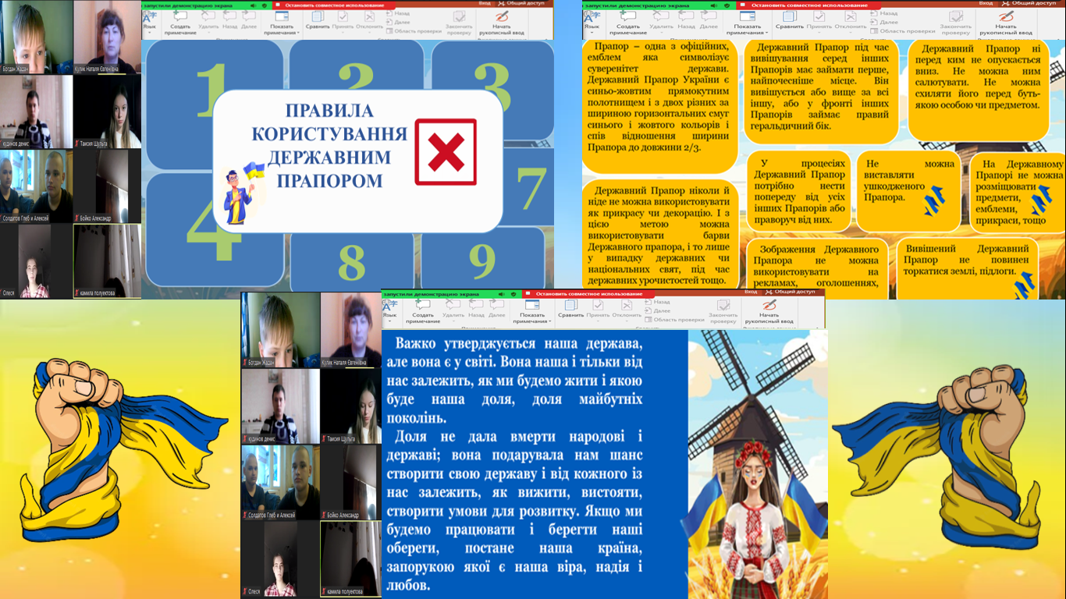Click Принять icon above the blue text slide
This screenshot has width=1066, height=599.
click(598, 304)
